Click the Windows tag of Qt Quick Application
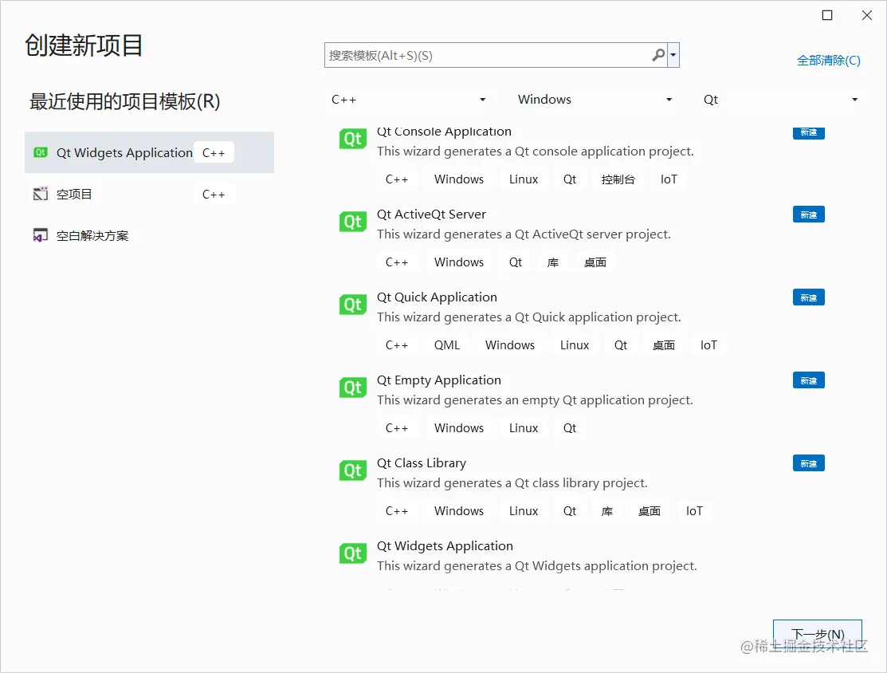Image resolution: width=887 pixels, height=673 pixels. tap(510, 345)
